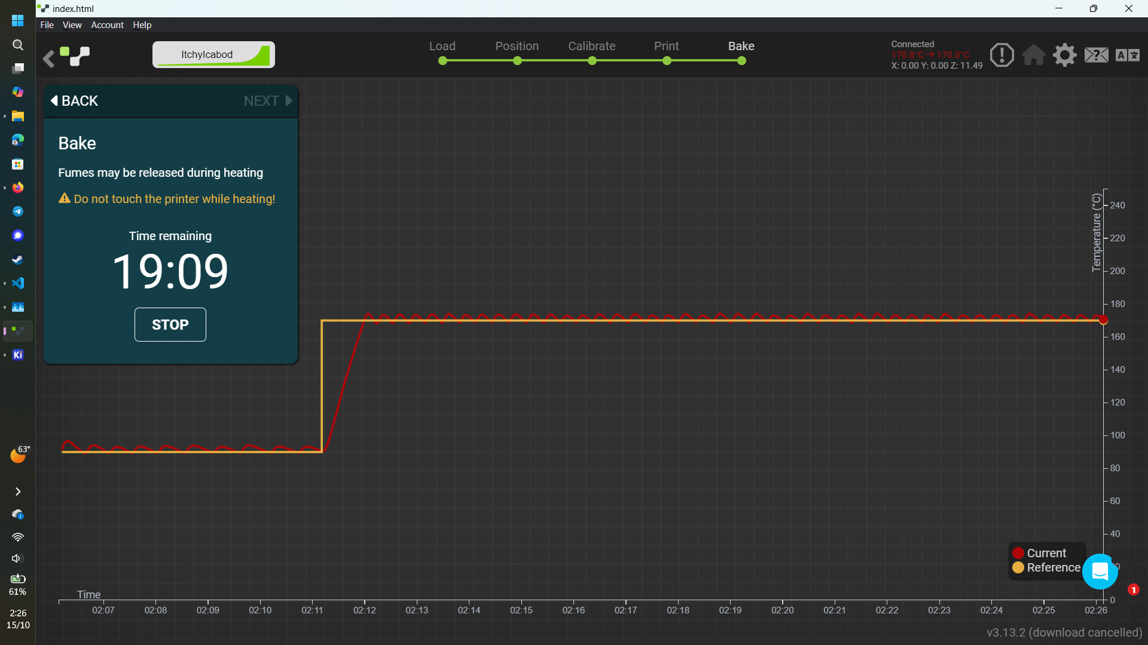This screenshot has width=1148, height=645.
Task: Open Visual Studio Code from the taskbar
Action: click(x=18, y=283)
